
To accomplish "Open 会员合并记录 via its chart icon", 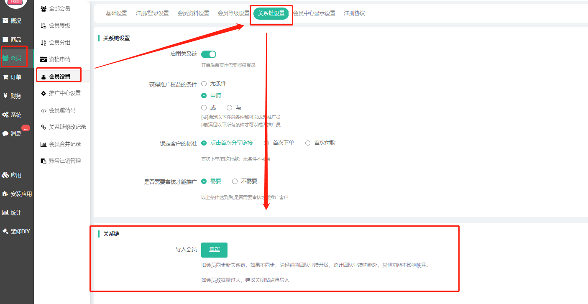I will (x=43, y=144).
